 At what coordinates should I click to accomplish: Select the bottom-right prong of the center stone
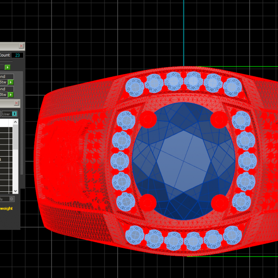pyautogui.click(x=219, y=202)
